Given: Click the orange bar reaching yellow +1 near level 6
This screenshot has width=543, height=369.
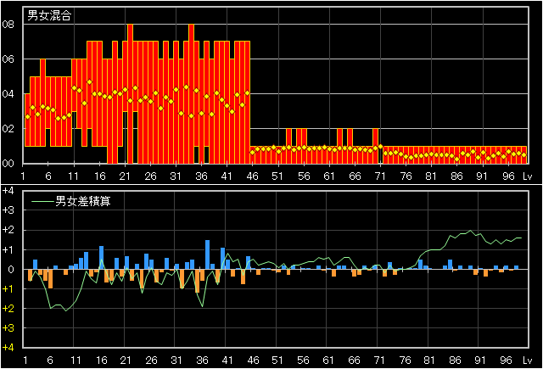Looking at the screenshot, I should [51, 278].
